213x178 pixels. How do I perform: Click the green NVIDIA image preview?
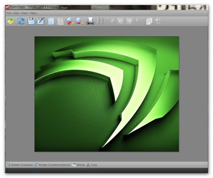pos(107,94)
